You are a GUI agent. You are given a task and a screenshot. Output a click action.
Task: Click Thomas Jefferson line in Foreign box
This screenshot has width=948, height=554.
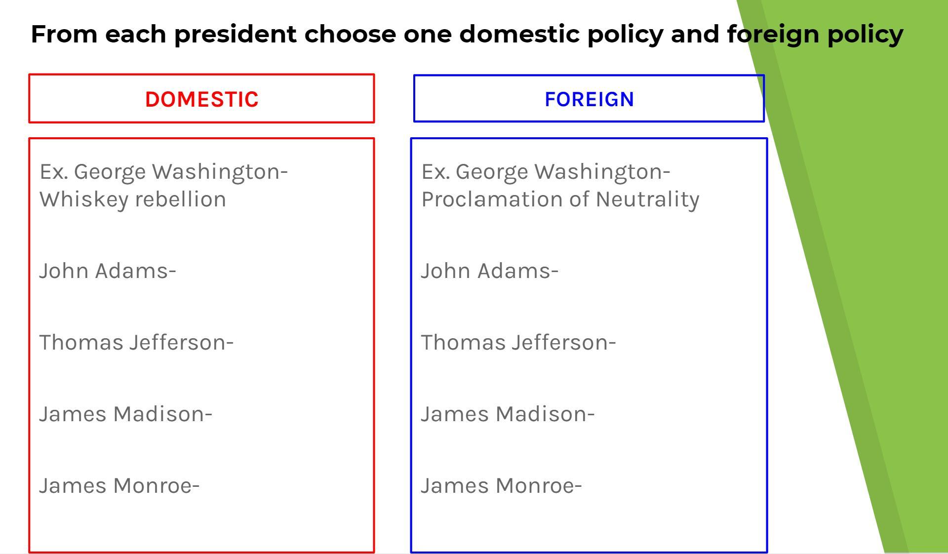pyautogui.click(x=518, y=343)
